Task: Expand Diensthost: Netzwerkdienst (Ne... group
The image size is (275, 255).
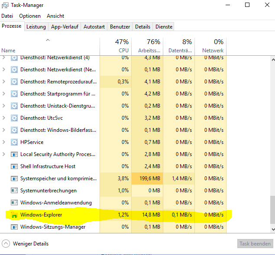Action: [x=4, y=70]
